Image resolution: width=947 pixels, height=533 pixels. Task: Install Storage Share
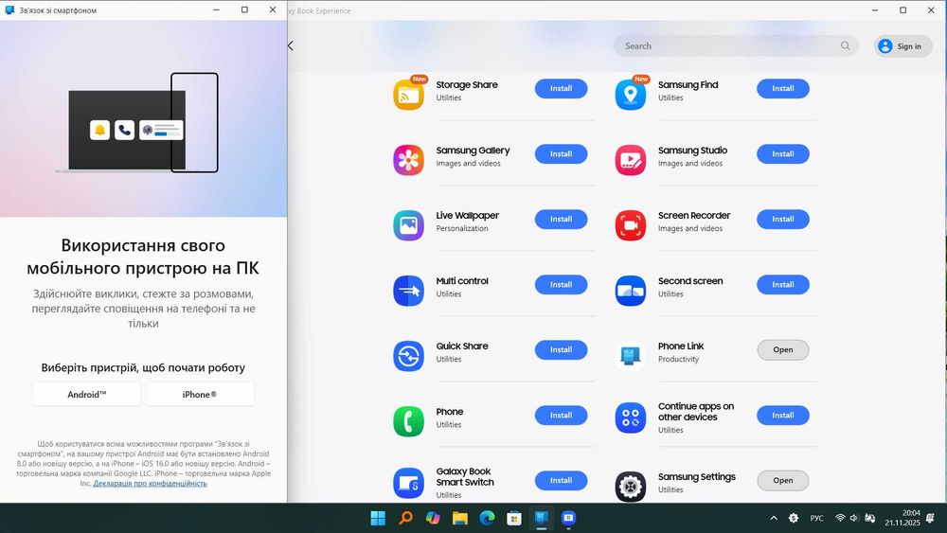pyautogui.click(x=561, y=88)
